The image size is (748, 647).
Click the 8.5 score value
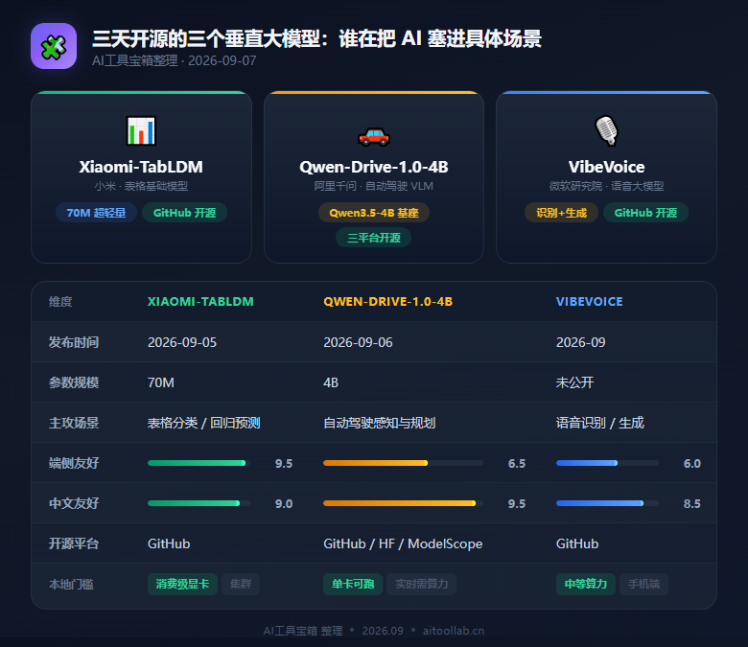[692, 503]
